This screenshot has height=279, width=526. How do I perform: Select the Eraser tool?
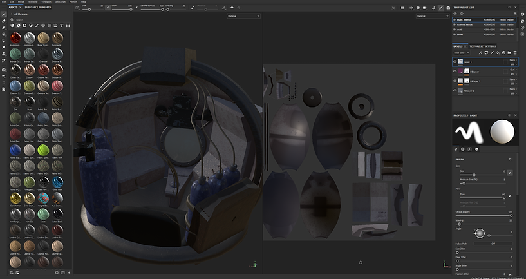pos(4,21)
